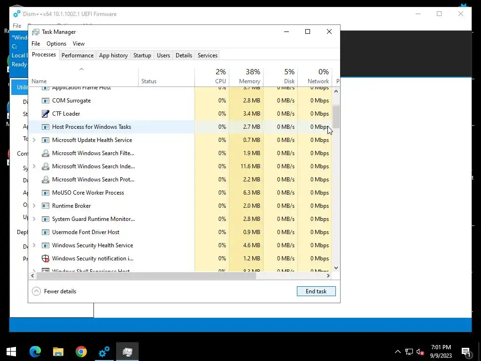This screenshot has height=361, width=481.
Task: Click the horizontal scrollbar left arrow
Action: pyautogui.click(x=32, y=275)
